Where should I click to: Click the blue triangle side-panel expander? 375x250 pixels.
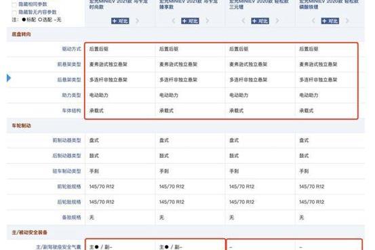[9, 78]
